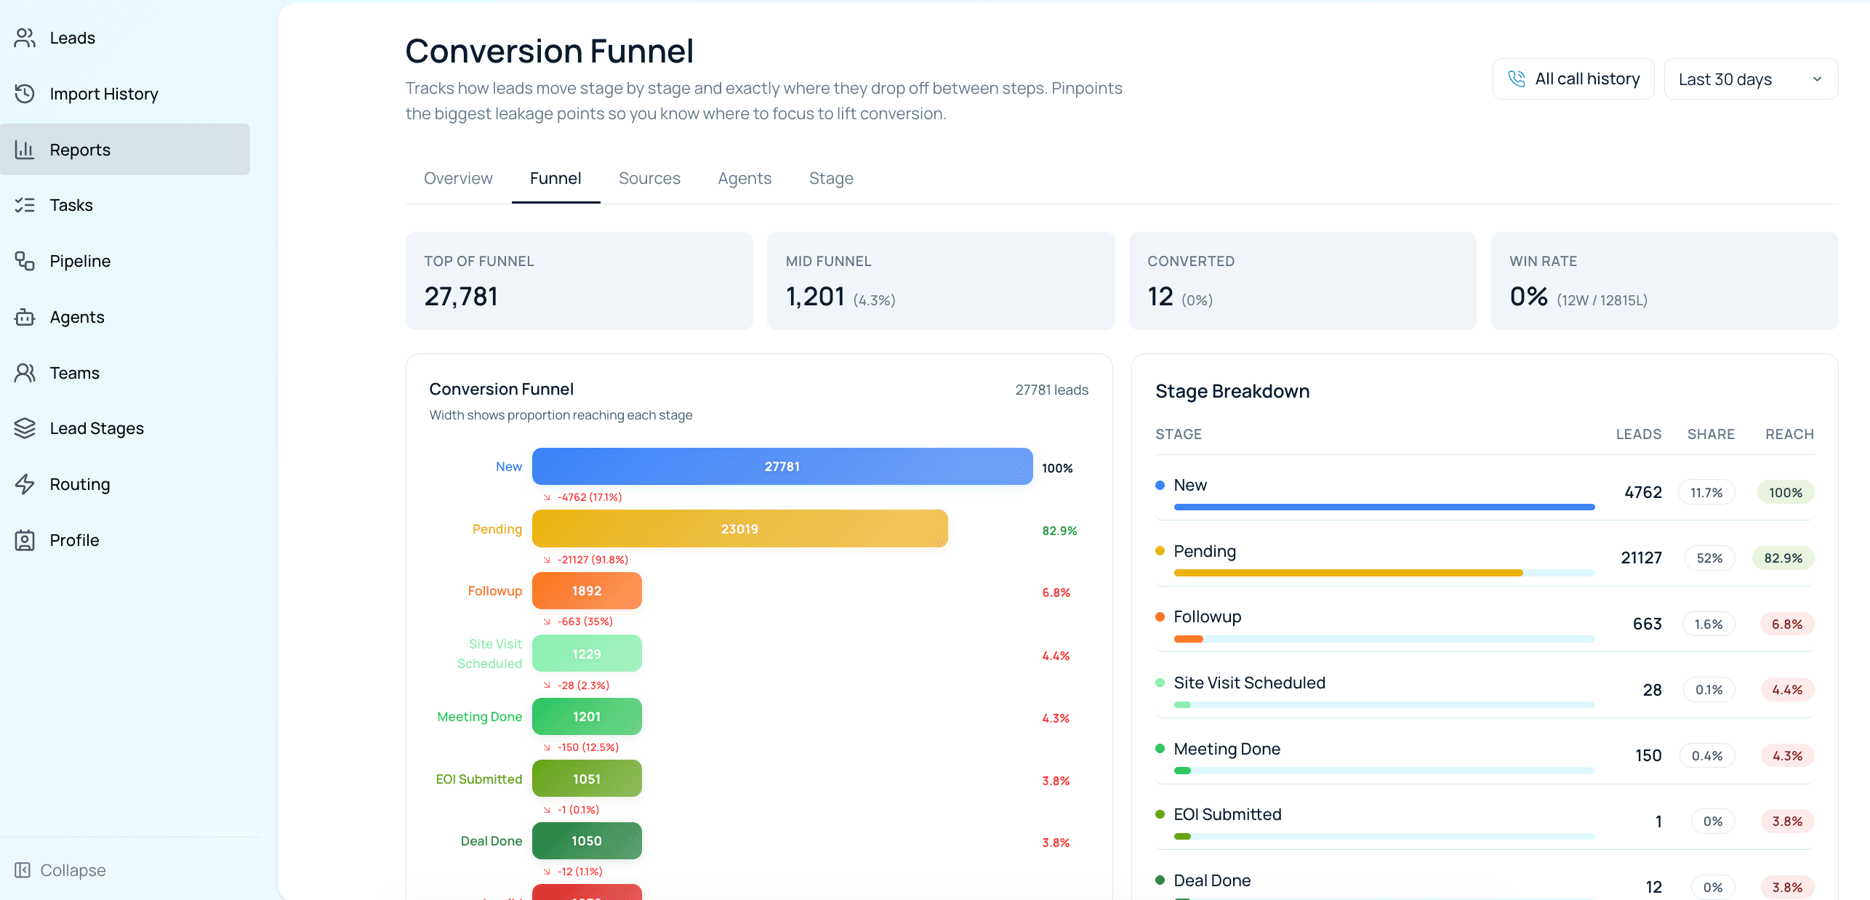Click drop-off arrow icon beside -663 (35%)
The image size is (1870, 900).
[547, 622]
